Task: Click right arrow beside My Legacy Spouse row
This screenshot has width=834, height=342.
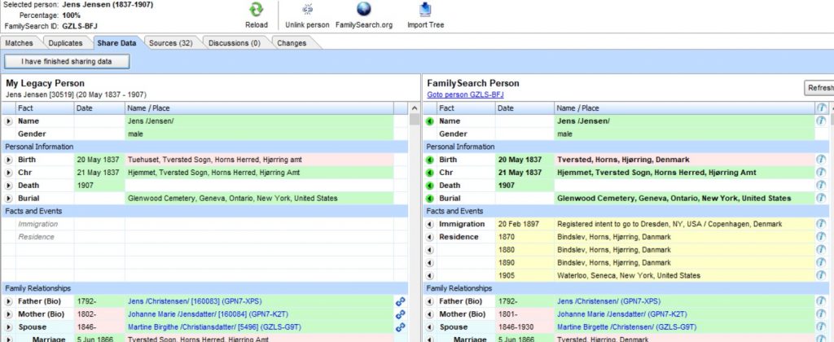Action: (8, 327)
